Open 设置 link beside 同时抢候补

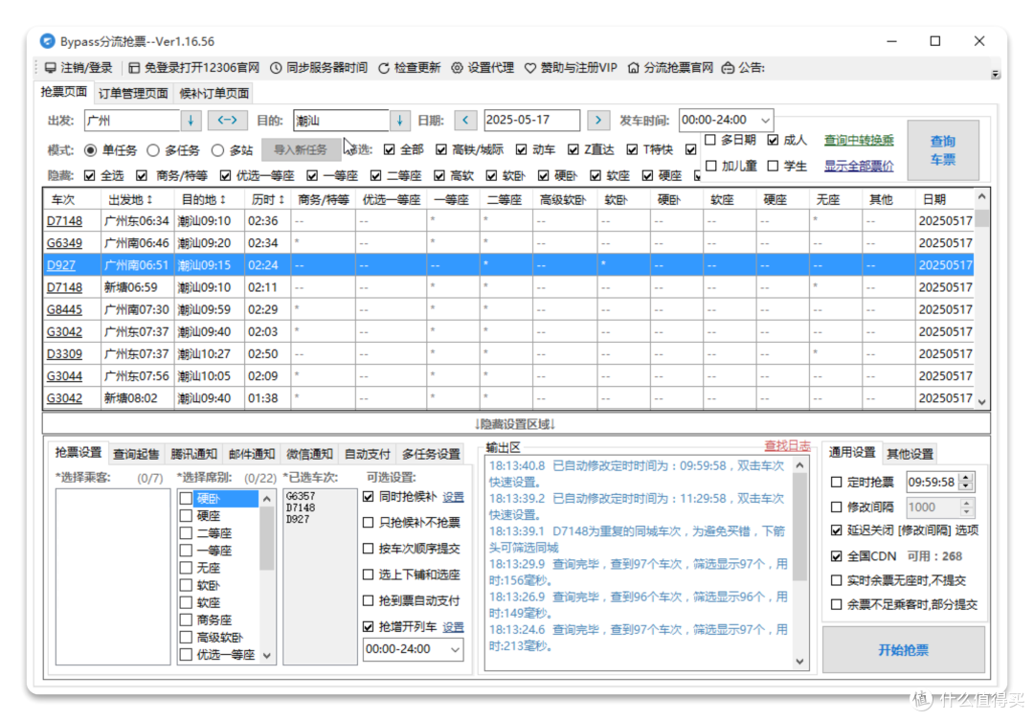pyautogui.click(x=453, y=497)
